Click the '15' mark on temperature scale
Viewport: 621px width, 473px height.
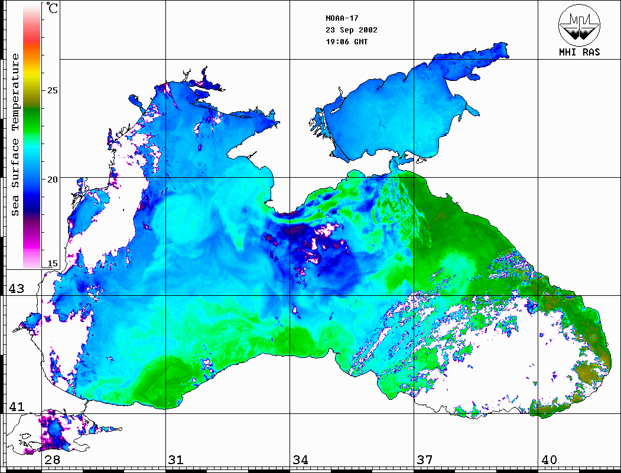coord(52,263)
